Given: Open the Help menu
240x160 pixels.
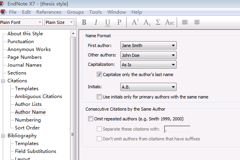Looking at the screenshot, I should pyautogui.click(x=137, y=12).
